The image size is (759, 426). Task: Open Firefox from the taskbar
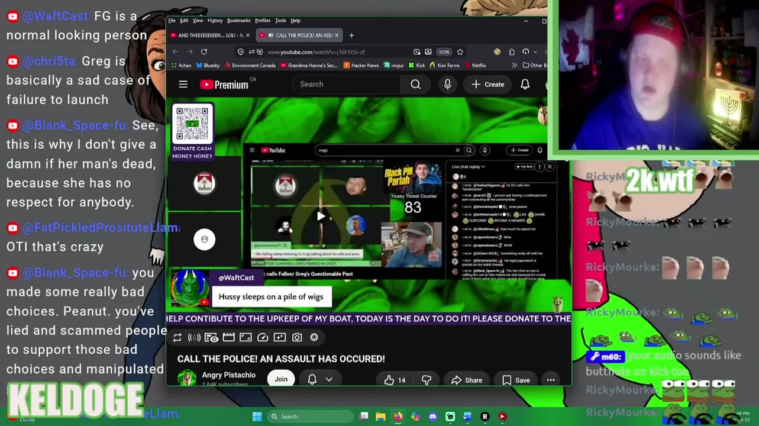click(x=398, y=417)
